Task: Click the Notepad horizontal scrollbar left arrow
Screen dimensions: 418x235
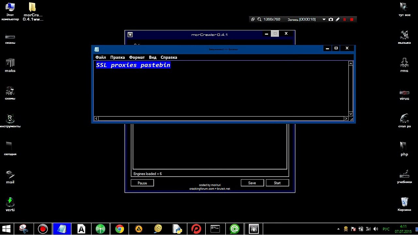Action: coord(96,119)
